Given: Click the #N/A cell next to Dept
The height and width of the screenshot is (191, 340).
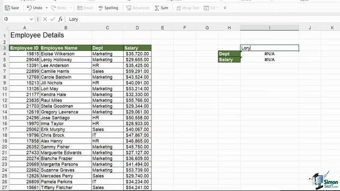Looking at the screenshot, I should (x=269, y=54).
